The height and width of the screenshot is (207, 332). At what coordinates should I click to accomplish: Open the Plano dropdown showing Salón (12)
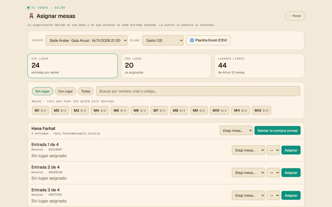(x=163, y=40)
